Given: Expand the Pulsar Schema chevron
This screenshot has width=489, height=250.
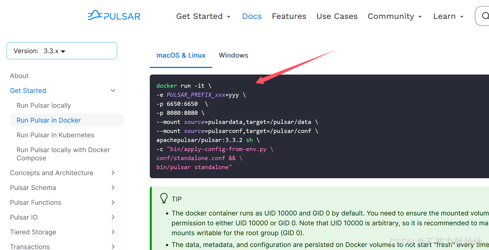Looking at the screenshot, I should pyautogui.click(x=113, y=187).
